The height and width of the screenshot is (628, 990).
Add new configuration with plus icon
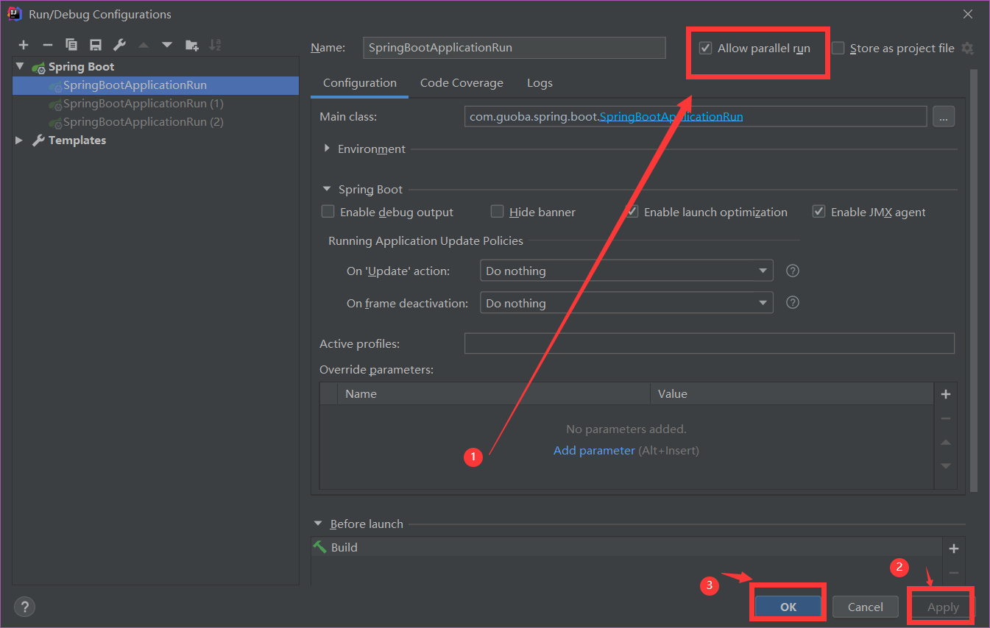pyautogui.click(x=24, y=45)
